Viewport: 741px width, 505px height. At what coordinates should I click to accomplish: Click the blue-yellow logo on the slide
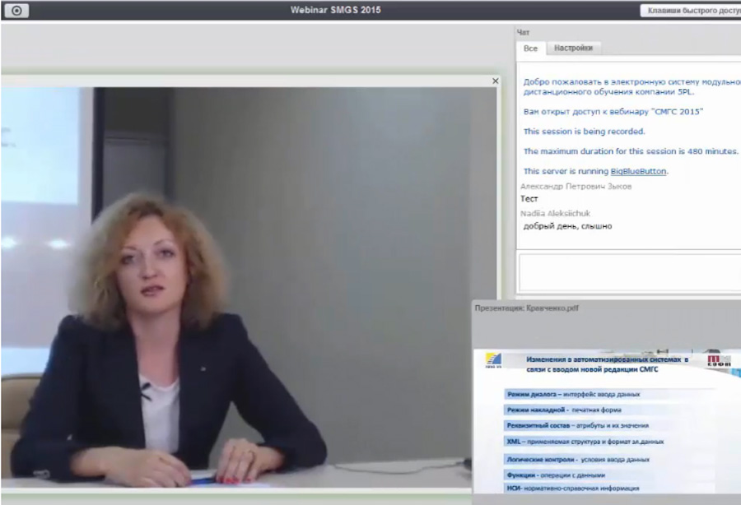click(x=492, y=363)
